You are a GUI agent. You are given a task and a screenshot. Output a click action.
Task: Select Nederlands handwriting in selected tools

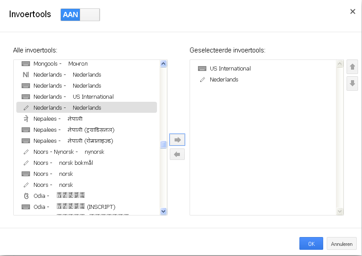pos(224,80)
